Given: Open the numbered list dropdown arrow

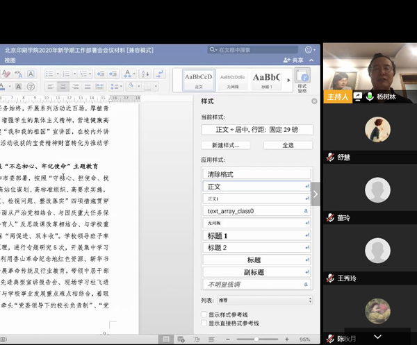Looking at the screenshot, I should pos(74,74).
